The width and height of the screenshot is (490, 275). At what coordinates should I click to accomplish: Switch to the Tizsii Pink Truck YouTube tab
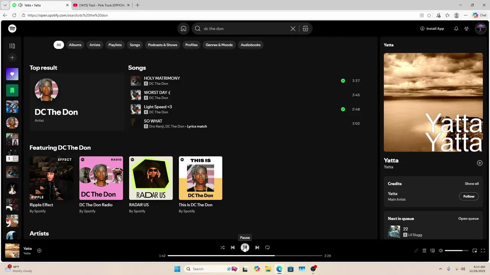[x=101, y=5]
